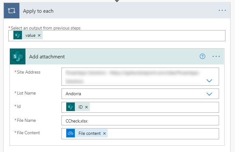Remove the value dynamic content token
The width and height of the screenshot is (235, 152).
(x=39, y=36)
